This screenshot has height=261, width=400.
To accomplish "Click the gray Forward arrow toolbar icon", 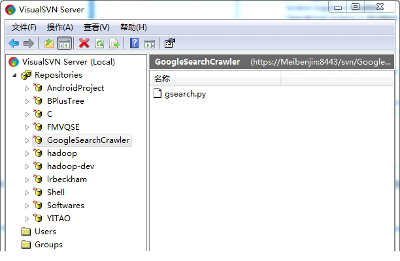I will pyautogui.click(x=29, y=44).
